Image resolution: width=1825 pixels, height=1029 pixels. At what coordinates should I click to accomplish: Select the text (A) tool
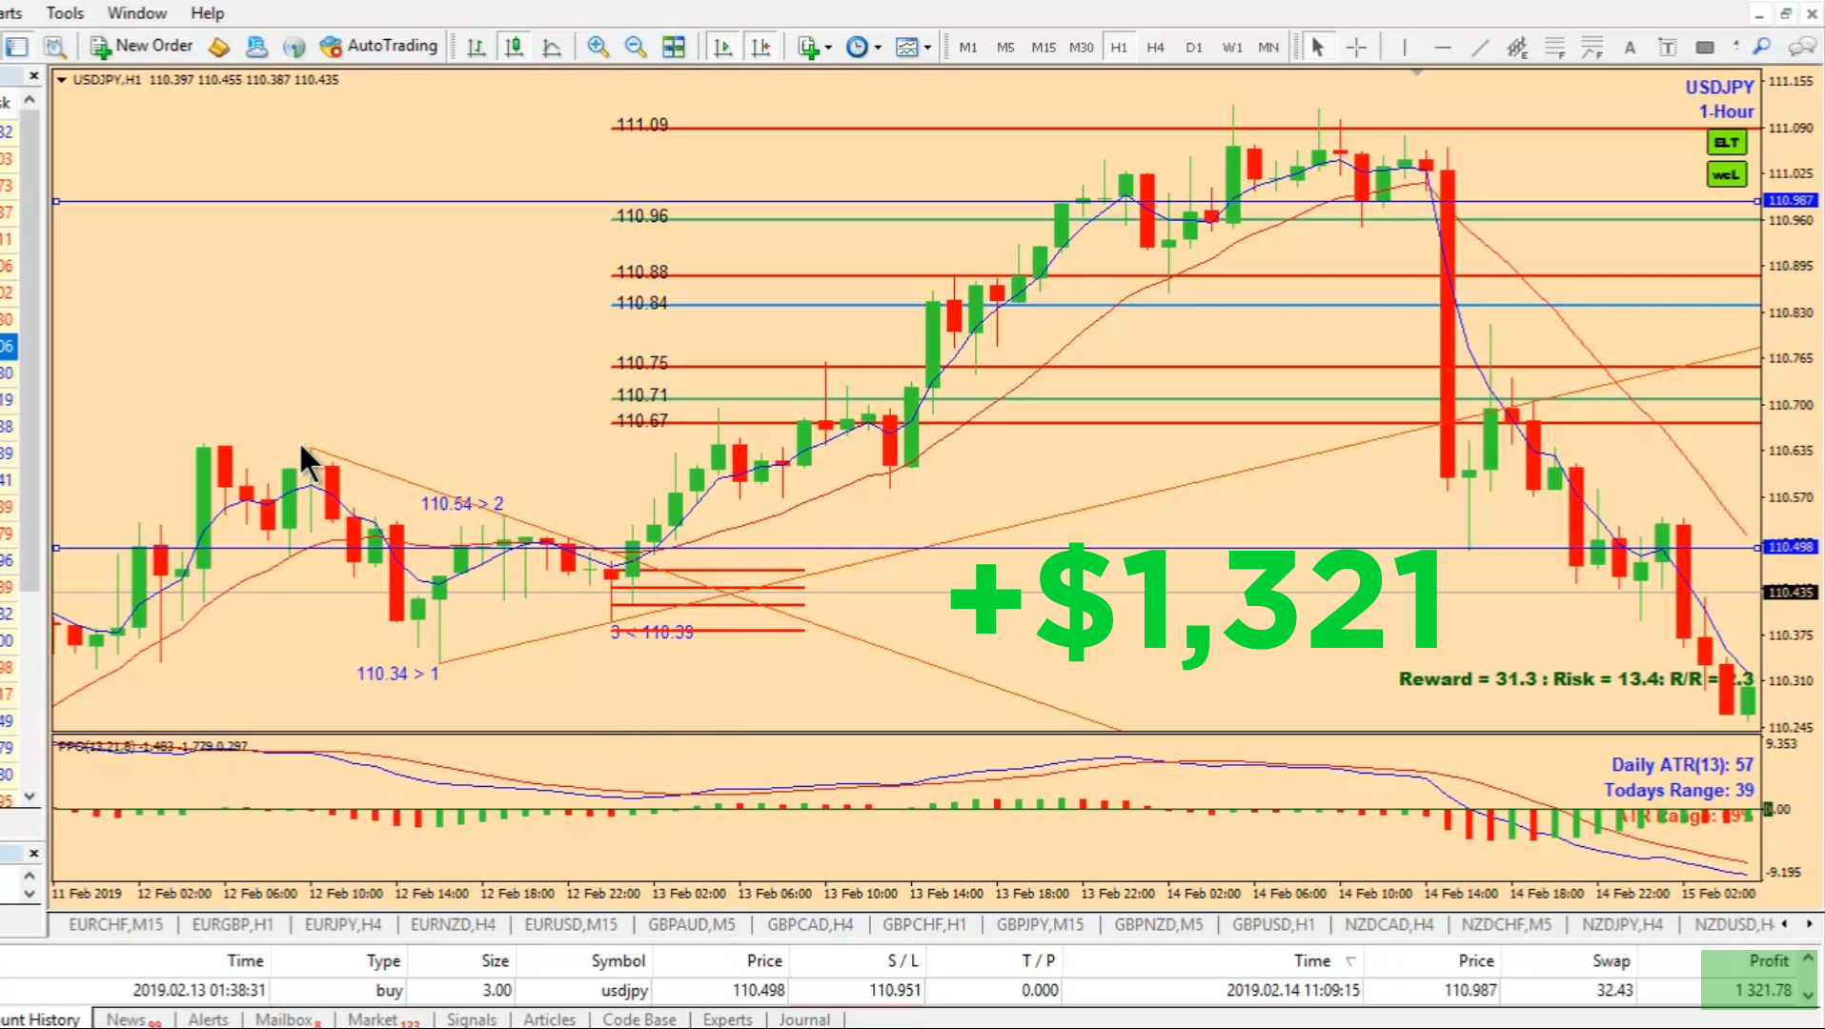(x=1630, y=47)
